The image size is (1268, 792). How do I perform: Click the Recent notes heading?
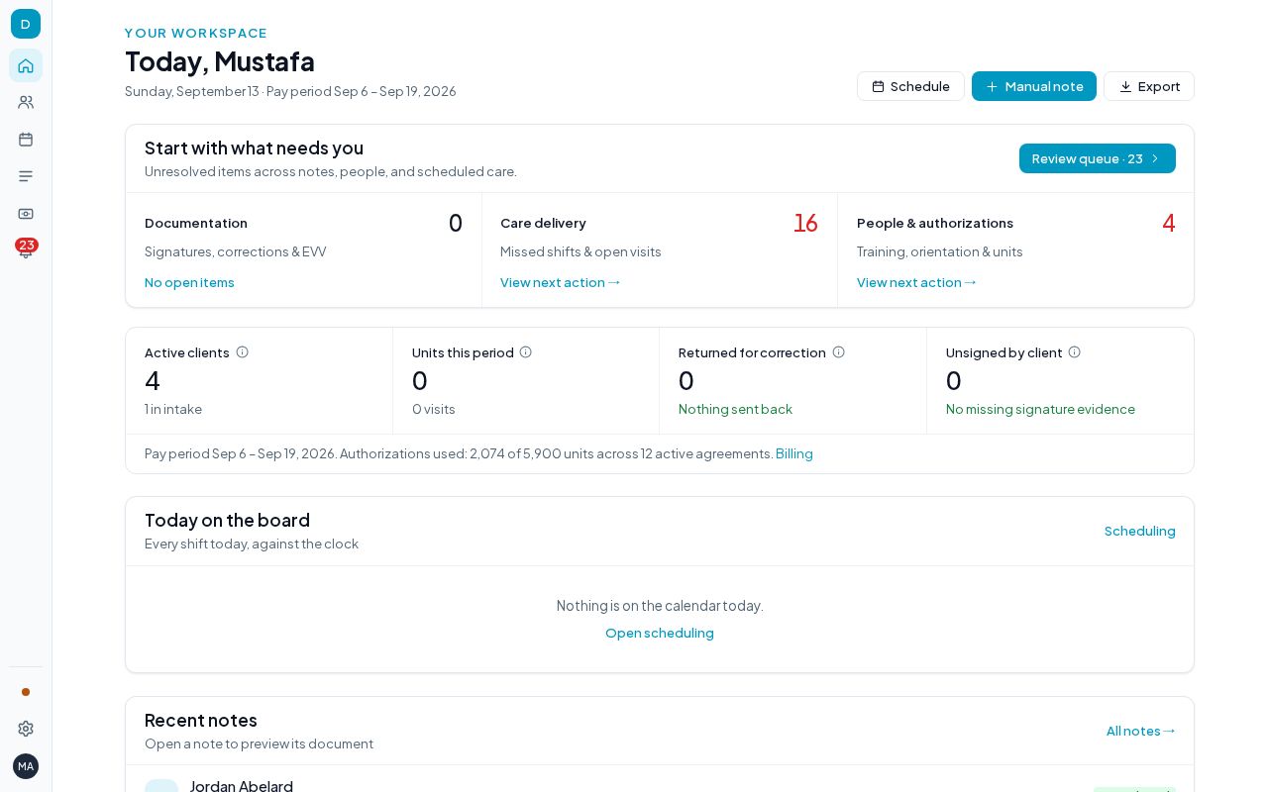point(201,720)
